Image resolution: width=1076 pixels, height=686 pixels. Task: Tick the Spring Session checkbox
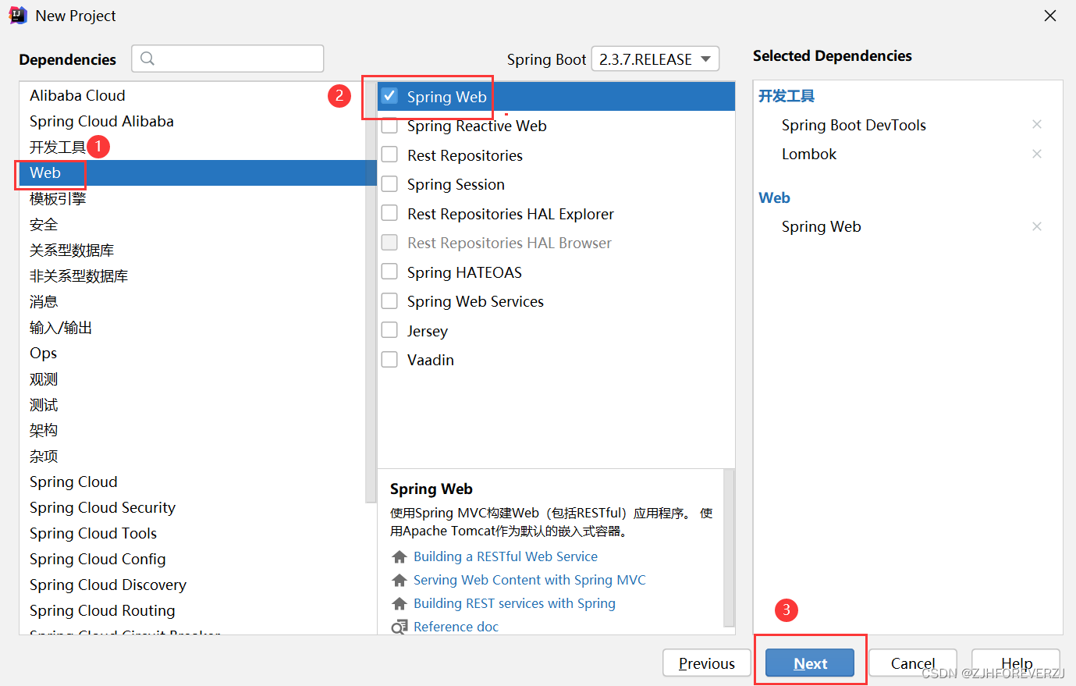(389, 184)
